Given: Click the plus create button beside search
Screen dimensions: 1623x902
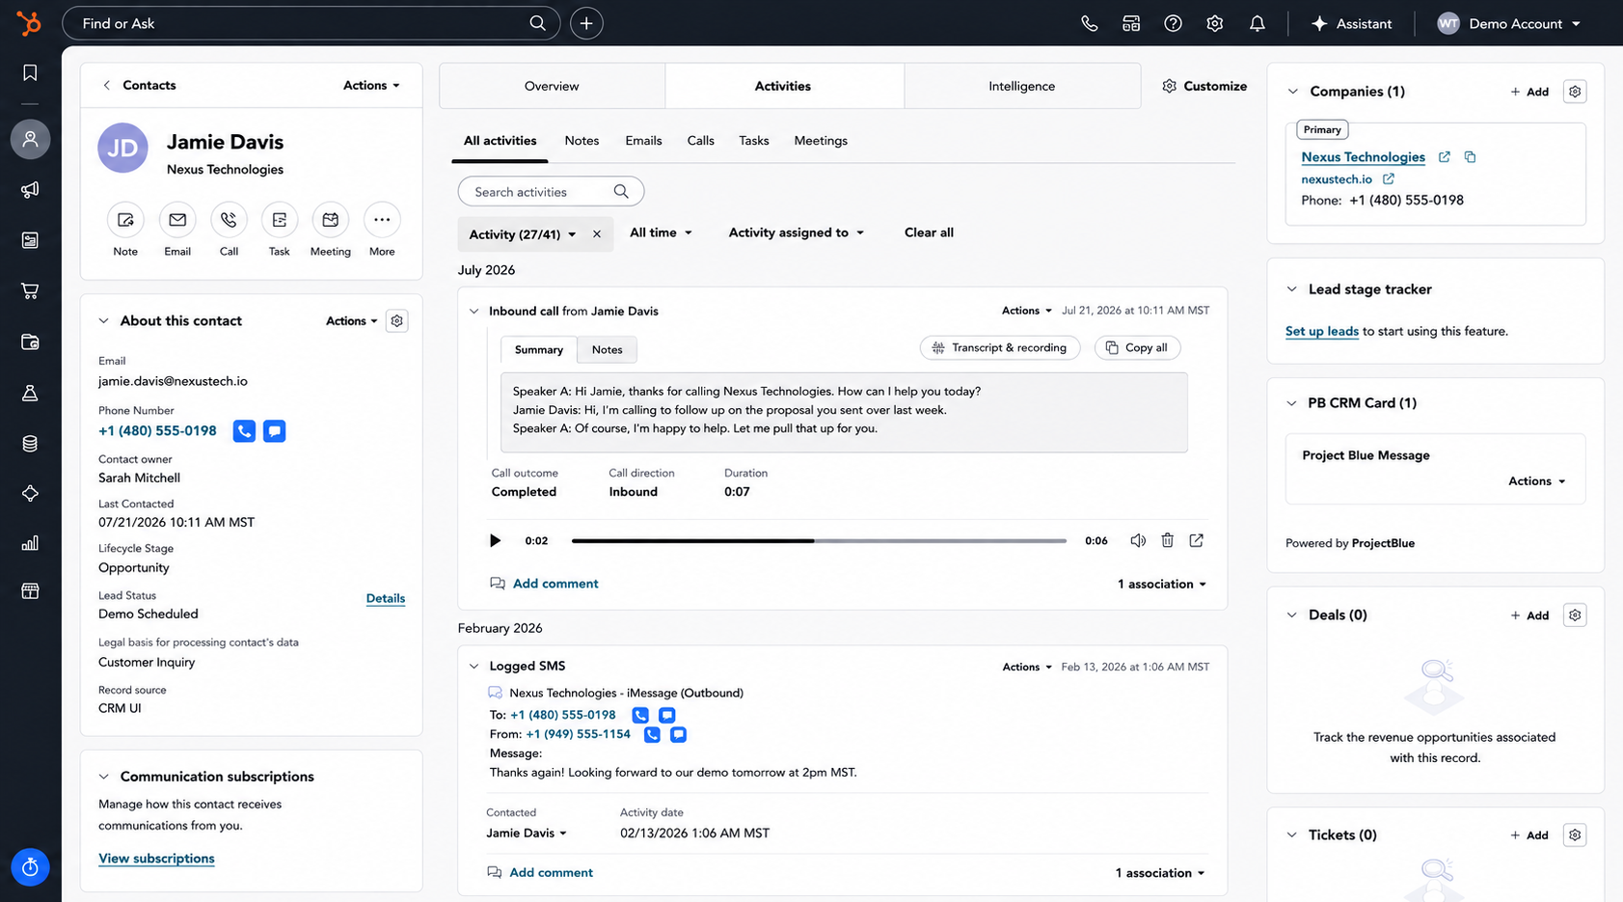Looking at the screenshot, I should [586, 23].
